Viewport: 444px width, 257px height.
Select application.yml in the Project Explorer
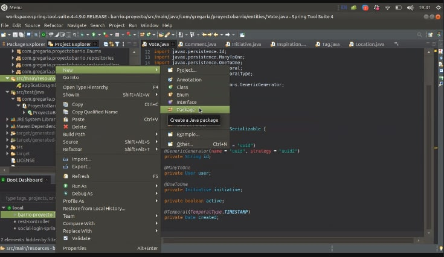(x=36, y=85)
